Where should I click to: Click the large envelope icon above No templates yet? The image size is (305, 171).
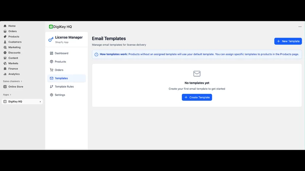(x=197, y=74)
